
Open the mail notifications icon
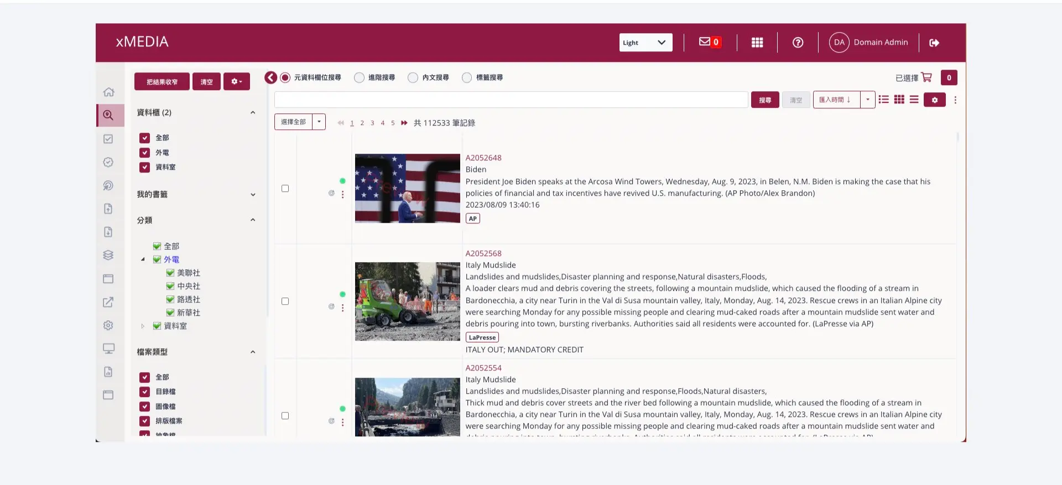click(705, 42)
